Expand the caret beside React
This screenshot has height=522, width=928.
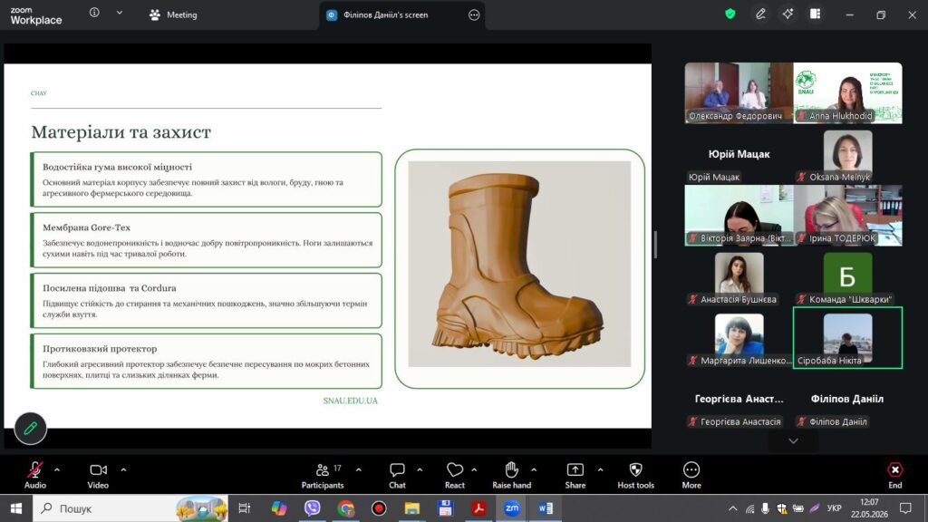point(474,470)
